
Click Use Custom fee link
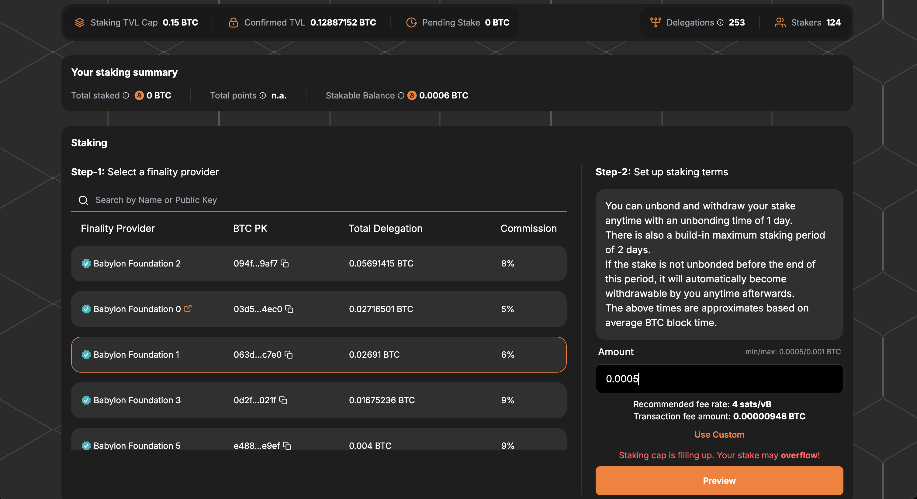[719, 435]
